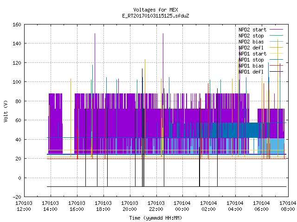This screenshot has height=222, width=297.
Task: Click the red NPD1 bias legend line sample
Action: coord(276,66)
